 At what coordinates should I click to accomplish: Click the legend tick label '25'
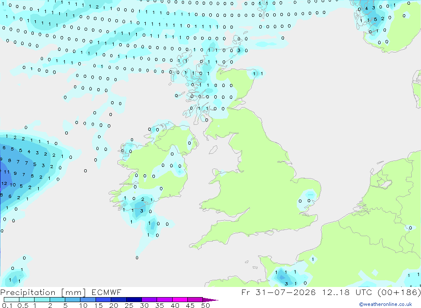(129, 305)
